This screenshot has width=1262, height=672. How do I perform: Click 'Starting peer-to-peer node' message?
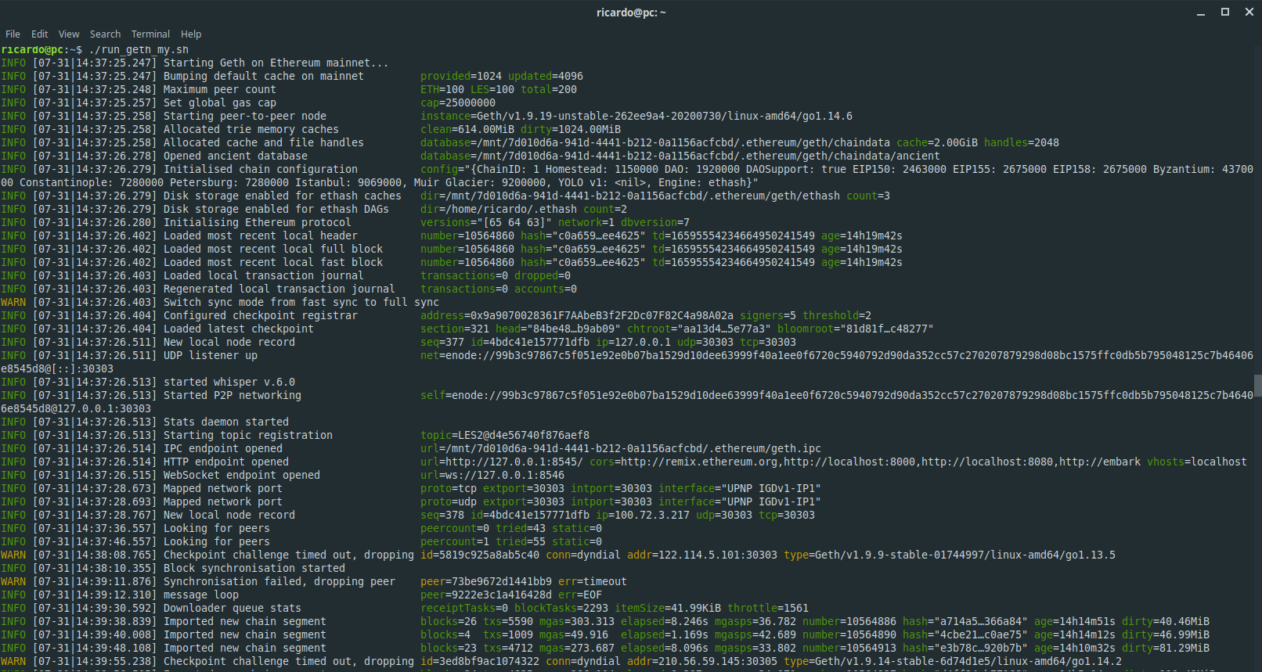click(x=245, y=116)
